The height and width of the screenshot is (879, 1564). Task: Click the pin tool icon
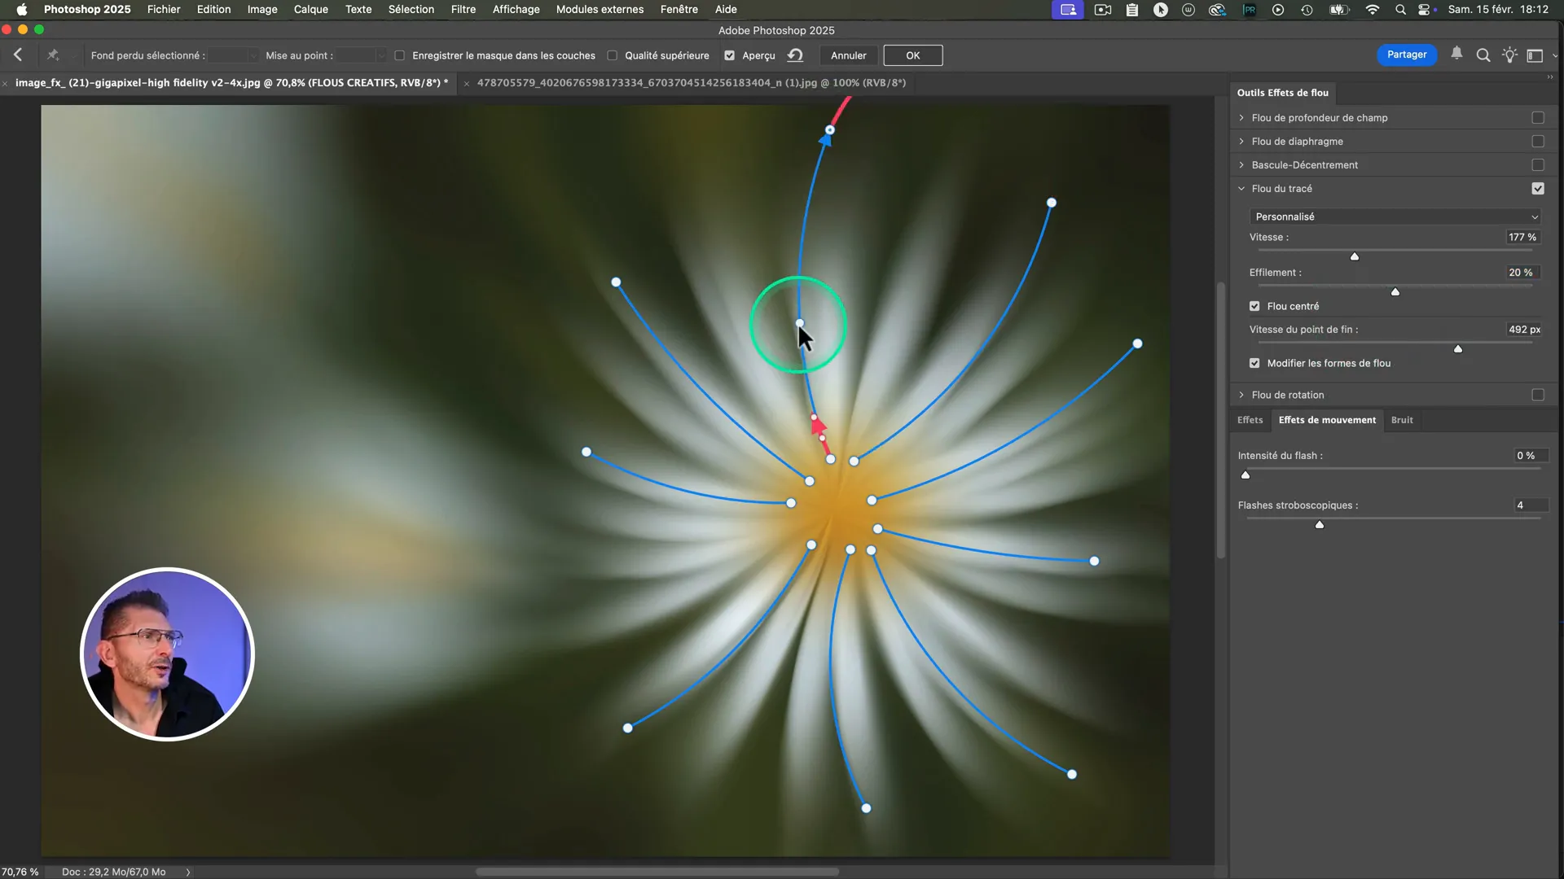coord(53,55)
